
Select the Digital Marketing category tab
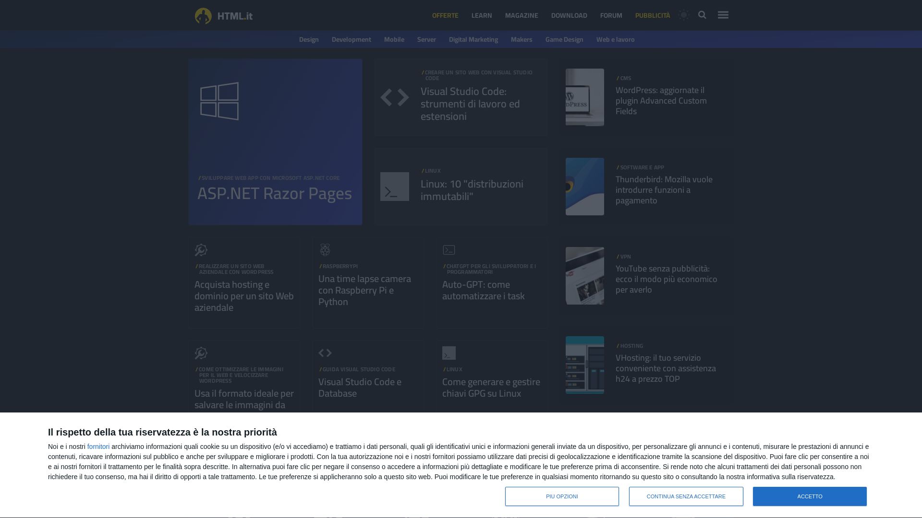pyautogui.click(x=473, y=39)
